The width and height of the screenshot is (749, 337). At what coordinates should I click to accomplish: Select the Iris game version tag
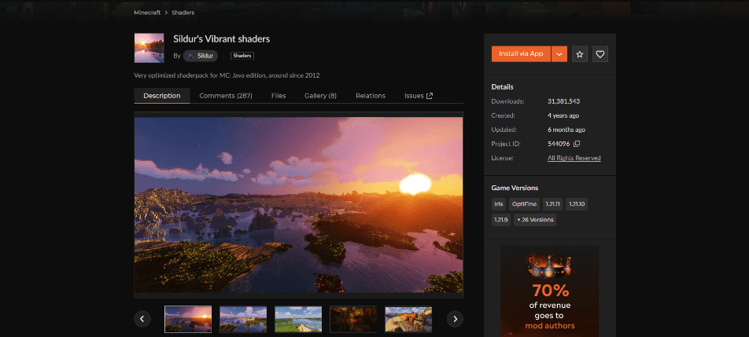[499, 203]
